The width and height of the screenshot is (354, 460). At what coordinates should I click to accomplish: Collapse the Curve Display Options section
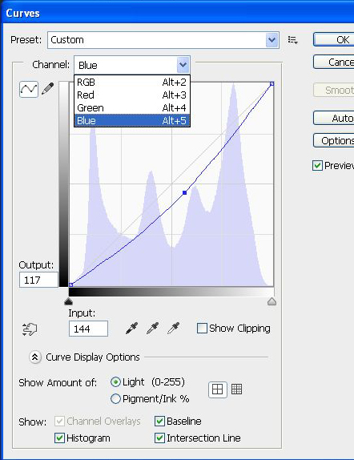point(35,357)
